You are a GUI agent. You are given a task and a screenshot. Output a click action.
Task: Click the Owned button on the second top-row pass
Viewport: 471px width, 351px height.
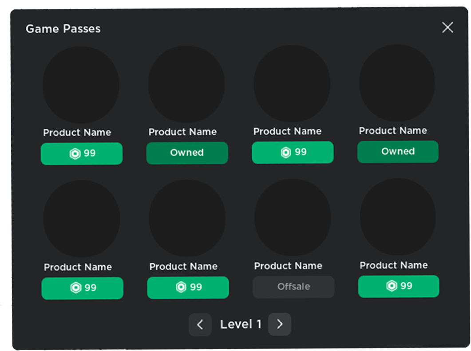click(187, 153)
